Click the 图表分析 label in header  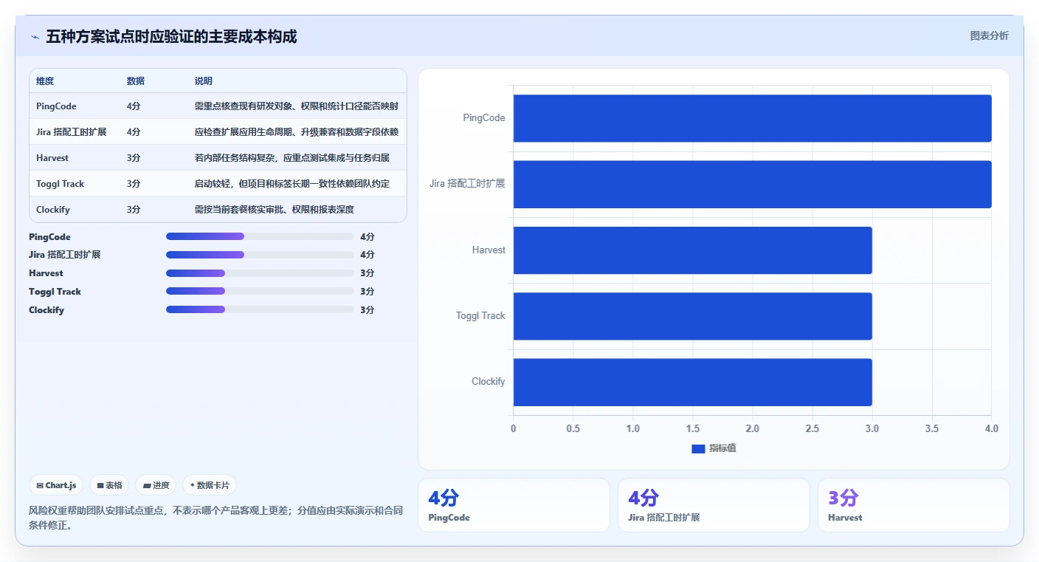tap(989, 36)
